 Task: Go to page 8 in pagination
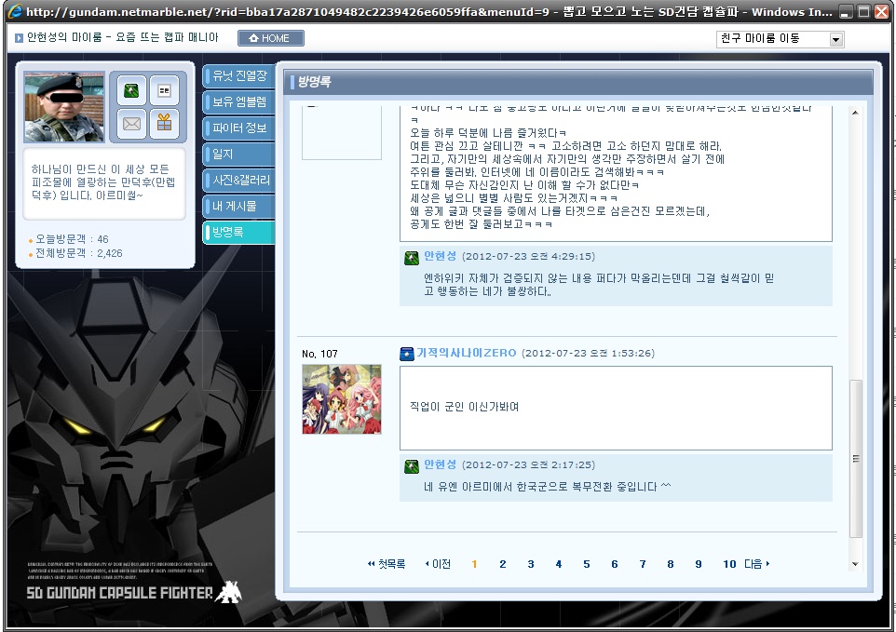point(671,564)
